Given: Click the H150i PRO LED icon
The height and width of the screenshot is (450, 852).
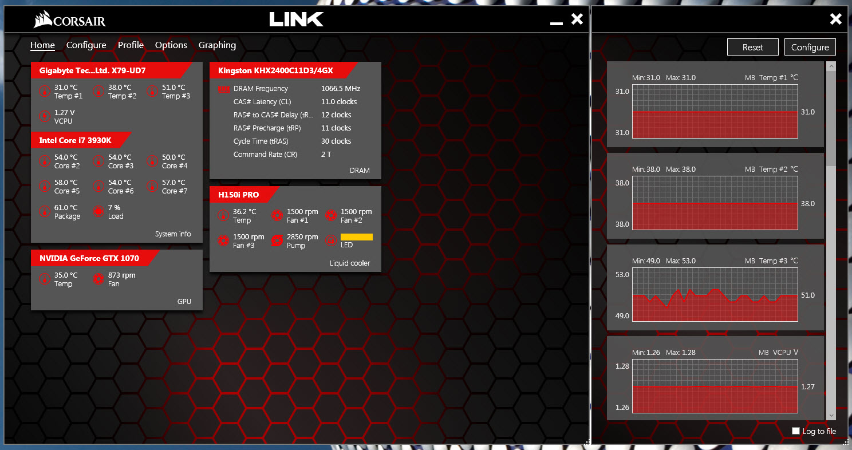Looking at the screenshot, I should pyautogui.click(x=331, y=240).
